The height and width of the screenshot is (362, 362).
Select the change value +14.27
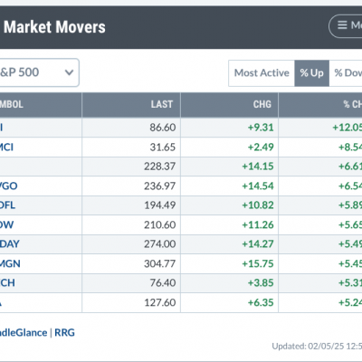258,243
